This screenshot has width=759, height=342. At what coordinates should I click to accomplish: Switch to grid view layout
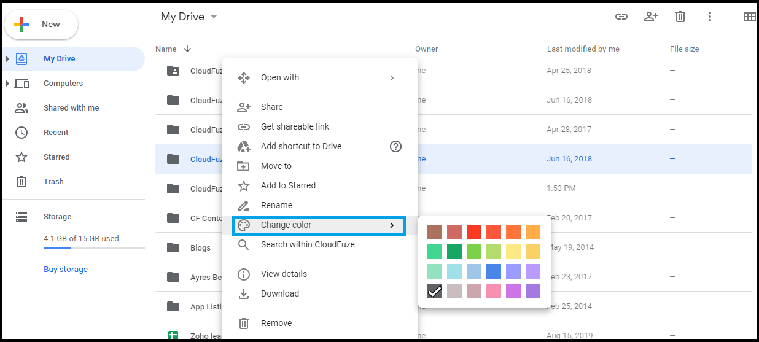pyautogui.click(x=749, y=17)
